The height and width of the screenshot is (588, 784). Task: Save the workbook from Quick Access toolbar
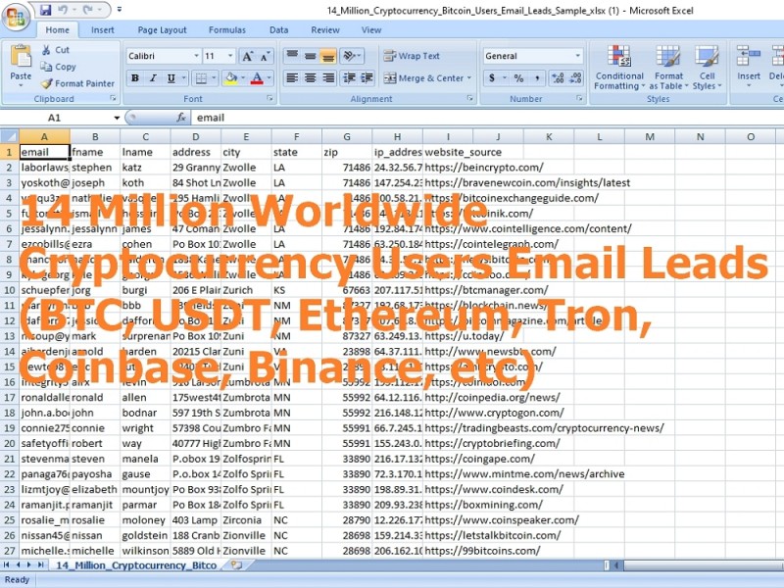(x=45, y=10)
